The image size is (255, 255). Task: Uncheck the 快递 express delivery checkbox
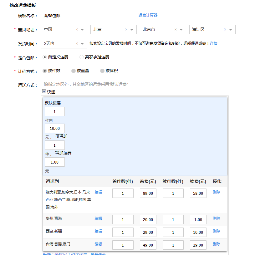44,92
